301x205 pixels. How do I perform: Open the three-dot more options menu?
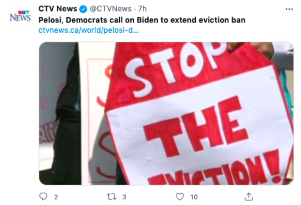289,9
